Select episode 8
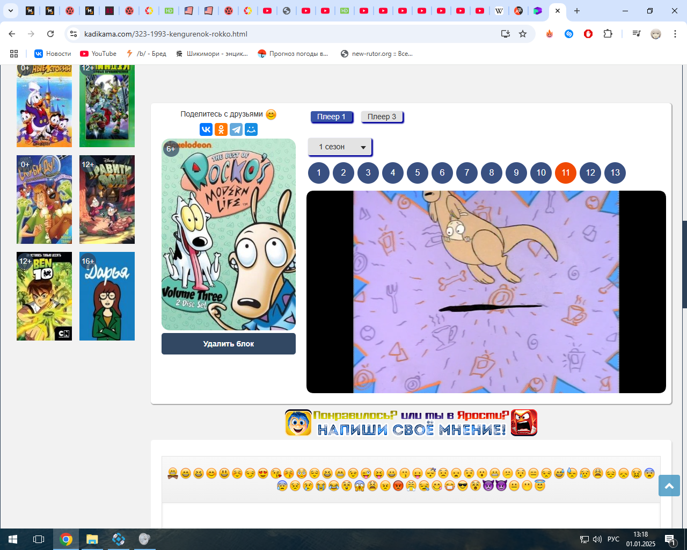 point(492,172)
